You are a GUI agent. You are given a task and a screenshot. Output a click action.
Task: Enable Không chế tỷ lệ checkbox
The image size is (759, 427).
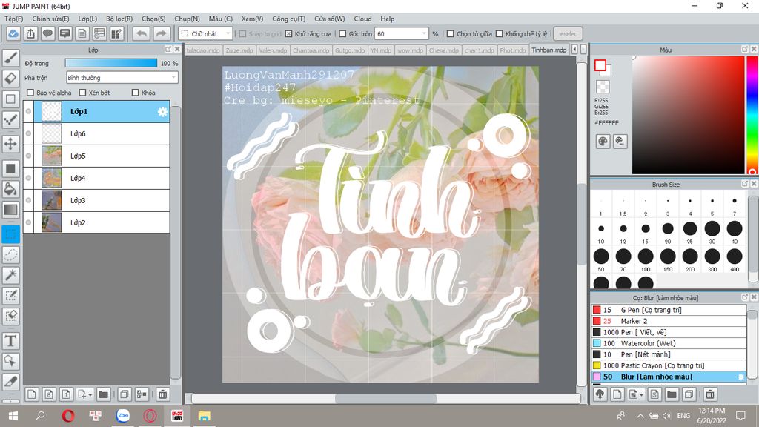click(x=499, y=34)
